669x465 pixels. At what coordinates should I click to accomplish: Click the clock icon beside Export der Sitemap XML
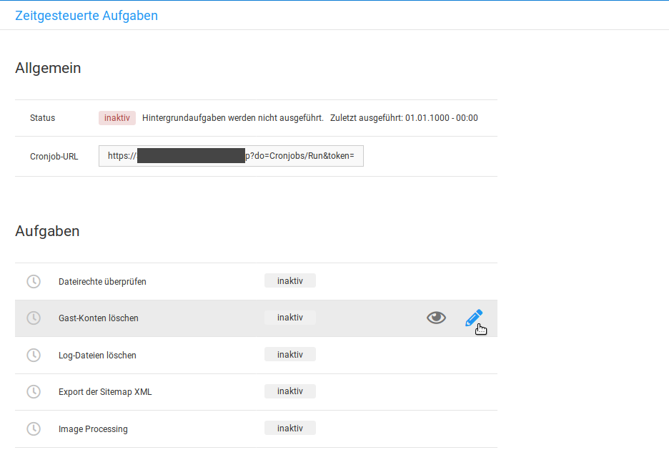coord(34,391)
